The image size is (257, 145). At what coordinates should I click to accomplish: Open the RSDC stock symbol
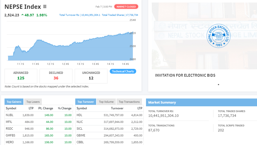pos(9,129)
